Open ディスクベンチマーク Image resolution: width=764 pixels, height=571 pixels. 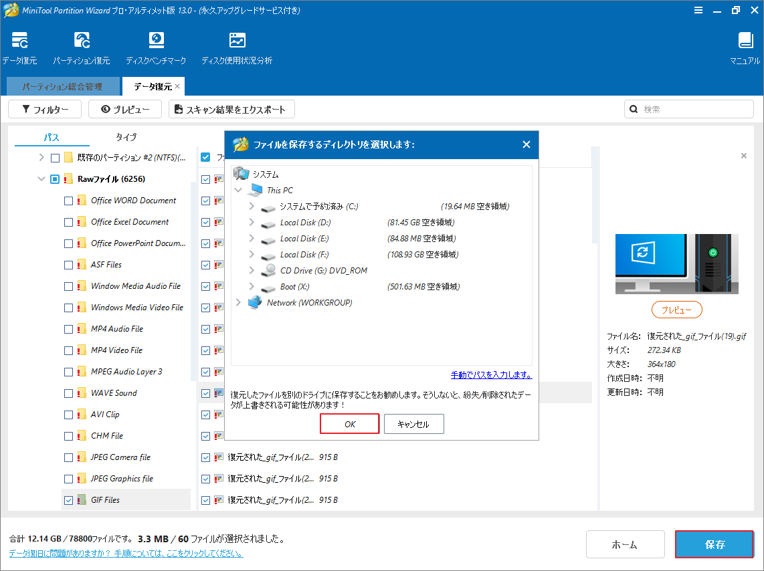click(156, 47)
